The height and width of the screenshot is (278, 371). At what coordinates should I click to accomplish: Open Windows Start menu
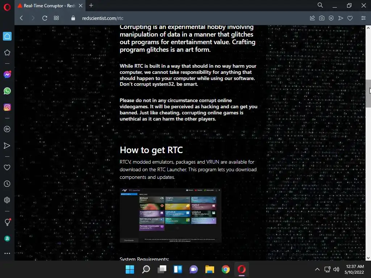tap(130, 269)
